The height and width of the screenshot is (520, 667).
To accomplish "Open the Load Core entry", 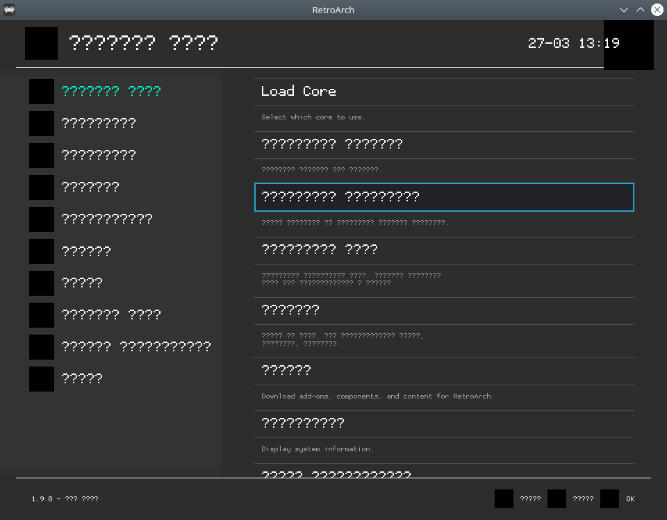I will [x=444, y=92].
